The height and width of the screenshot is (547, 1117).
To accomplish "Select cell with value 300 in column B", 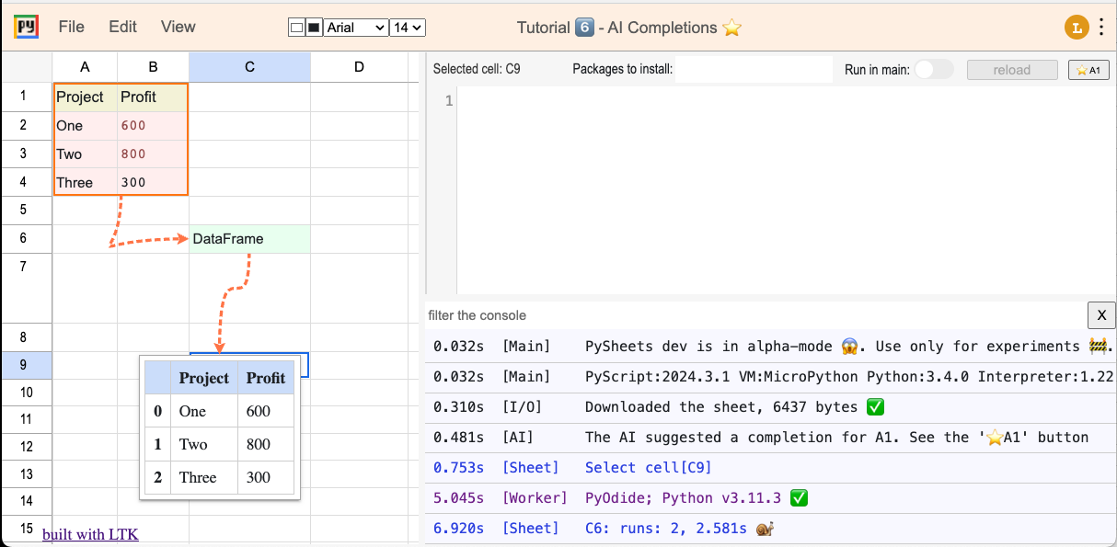I will coord(153,182).
